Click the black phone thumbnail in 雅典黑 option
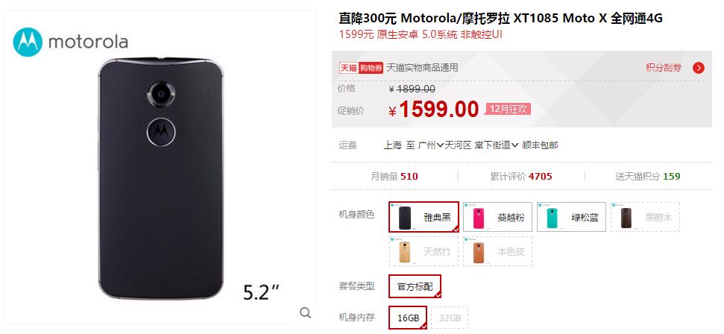724x334 pixels. [x=405, y=217]
